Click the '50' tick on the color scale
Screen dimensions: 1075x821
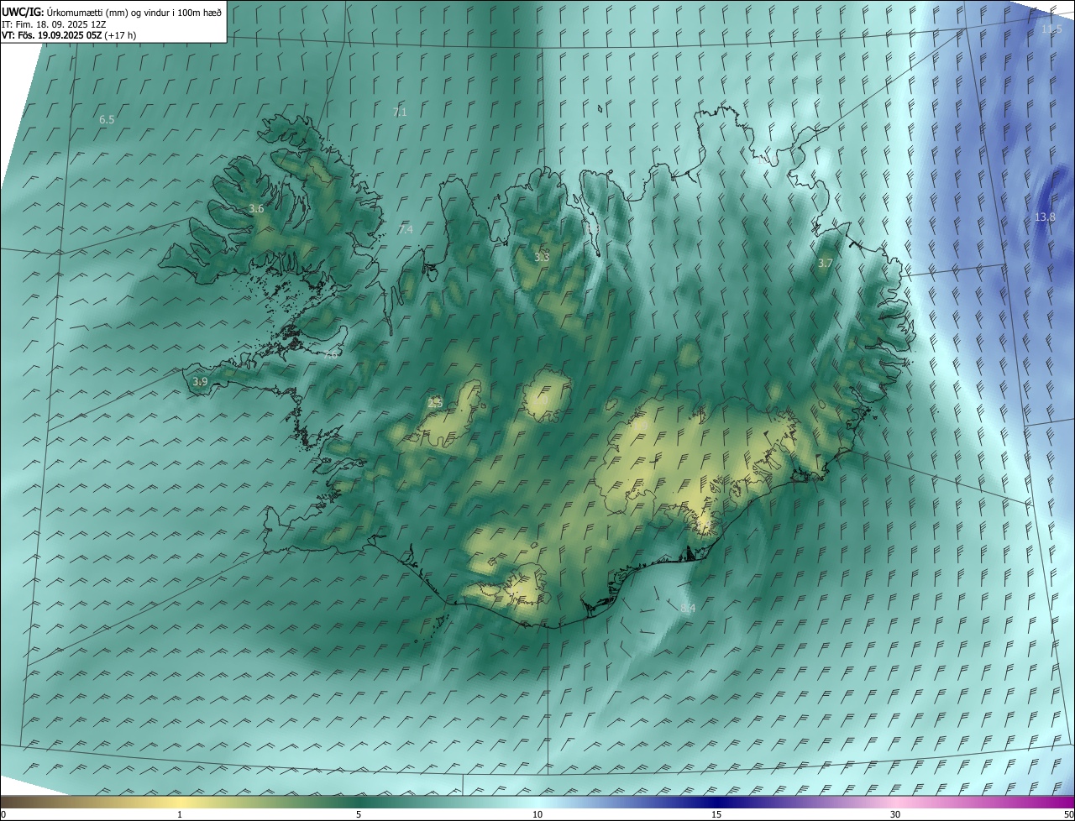(x=1068, y=814)
